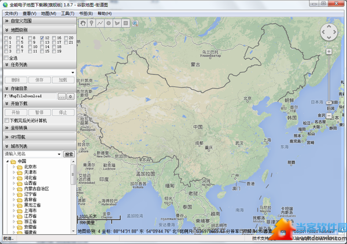Click the 开始 download button
The image size is (347, 244).
coord(16,113)
